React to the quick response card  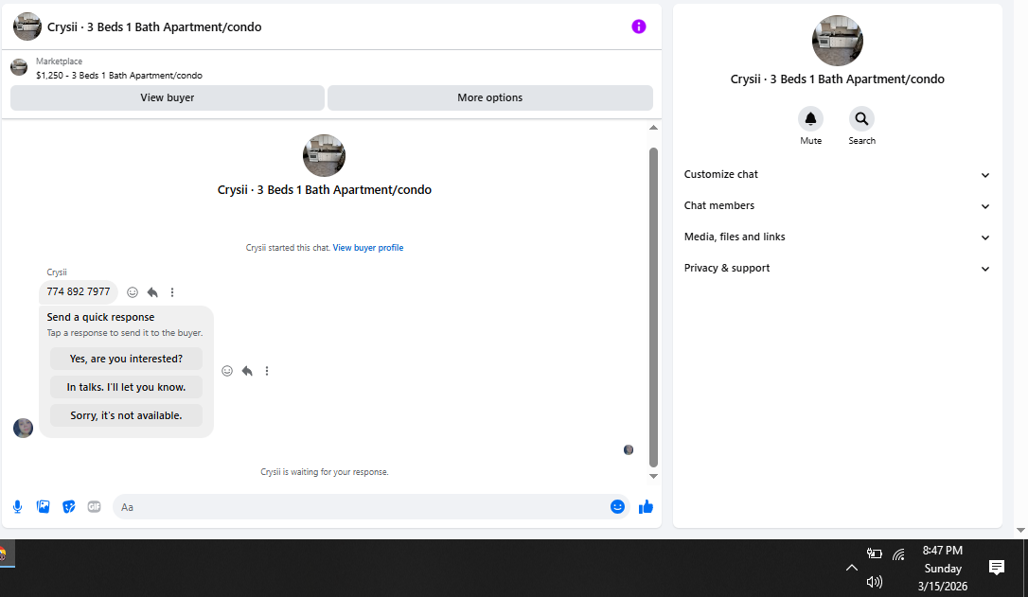[227, 371]
